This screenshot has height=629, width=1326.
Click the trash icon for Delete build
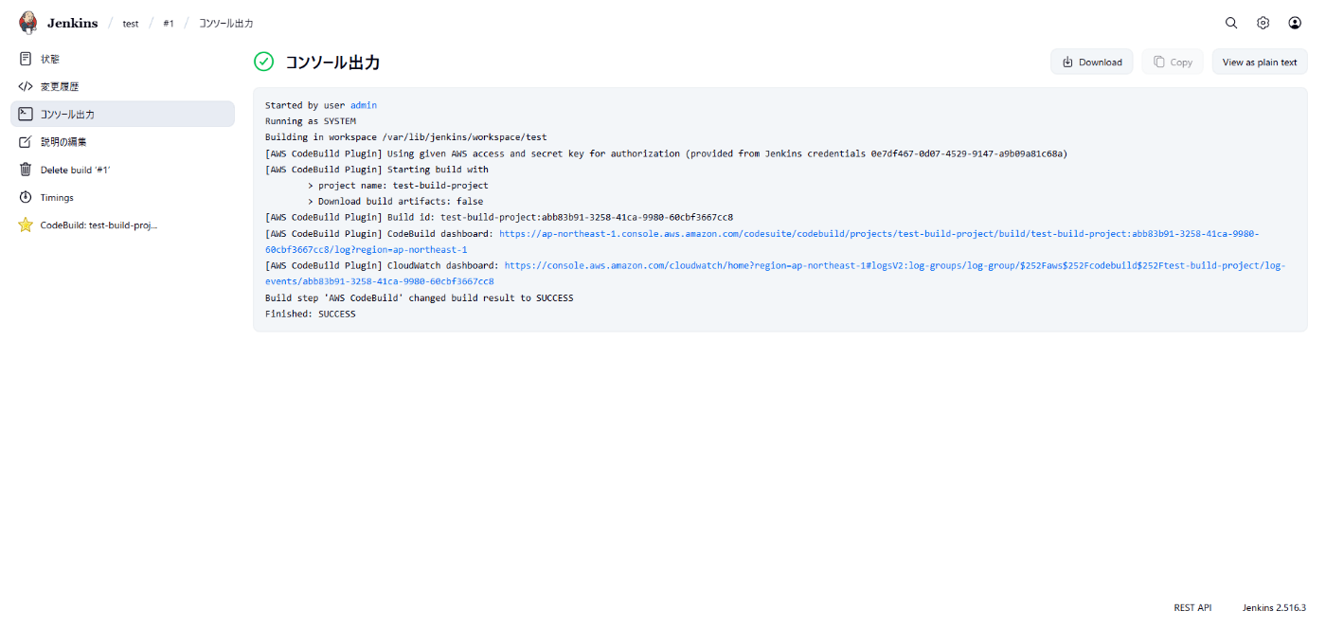click(x=26, y=170)
